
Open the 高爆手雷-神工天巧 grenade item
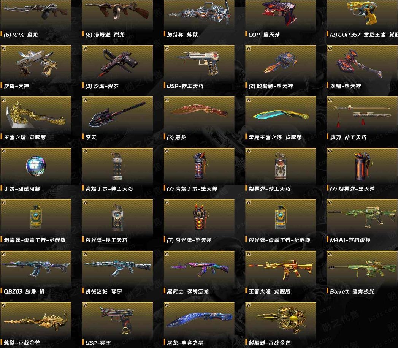point(117,166)
